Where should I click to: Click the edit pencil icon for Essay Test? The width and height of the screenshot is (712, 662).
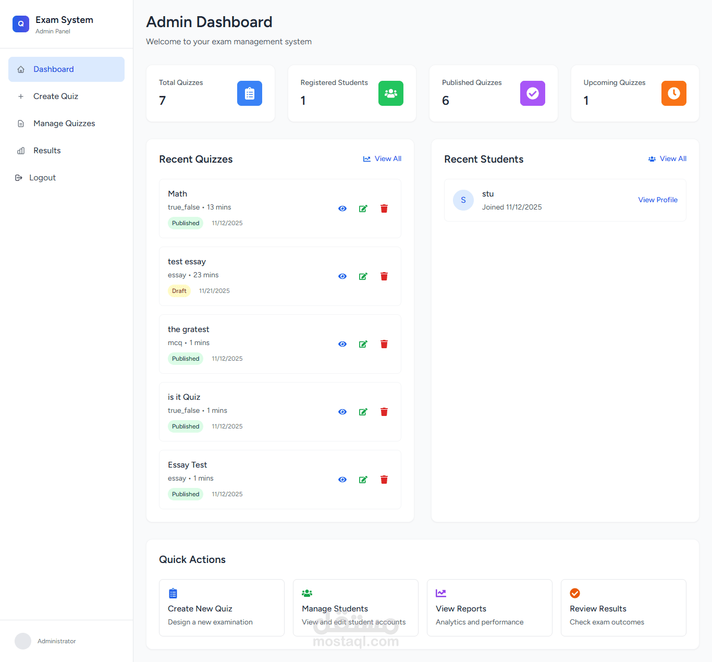point(363,479)
